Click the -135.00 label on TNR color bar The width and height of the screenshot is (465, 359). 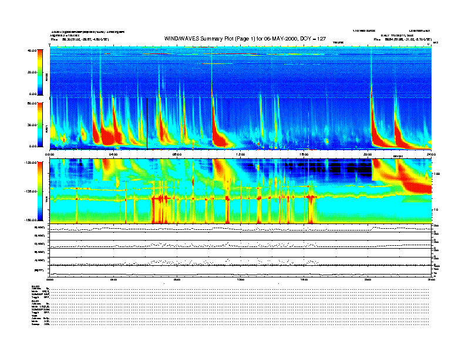pos(31,191)
